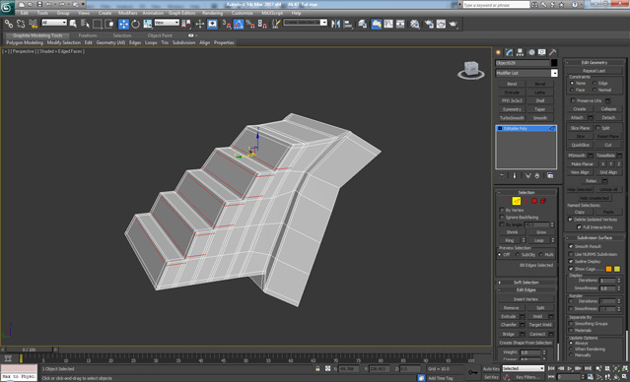The width and height of the screenshot is (630, 382).
Task: Click the Configure Modifier Sets icon
Action: 550,176
